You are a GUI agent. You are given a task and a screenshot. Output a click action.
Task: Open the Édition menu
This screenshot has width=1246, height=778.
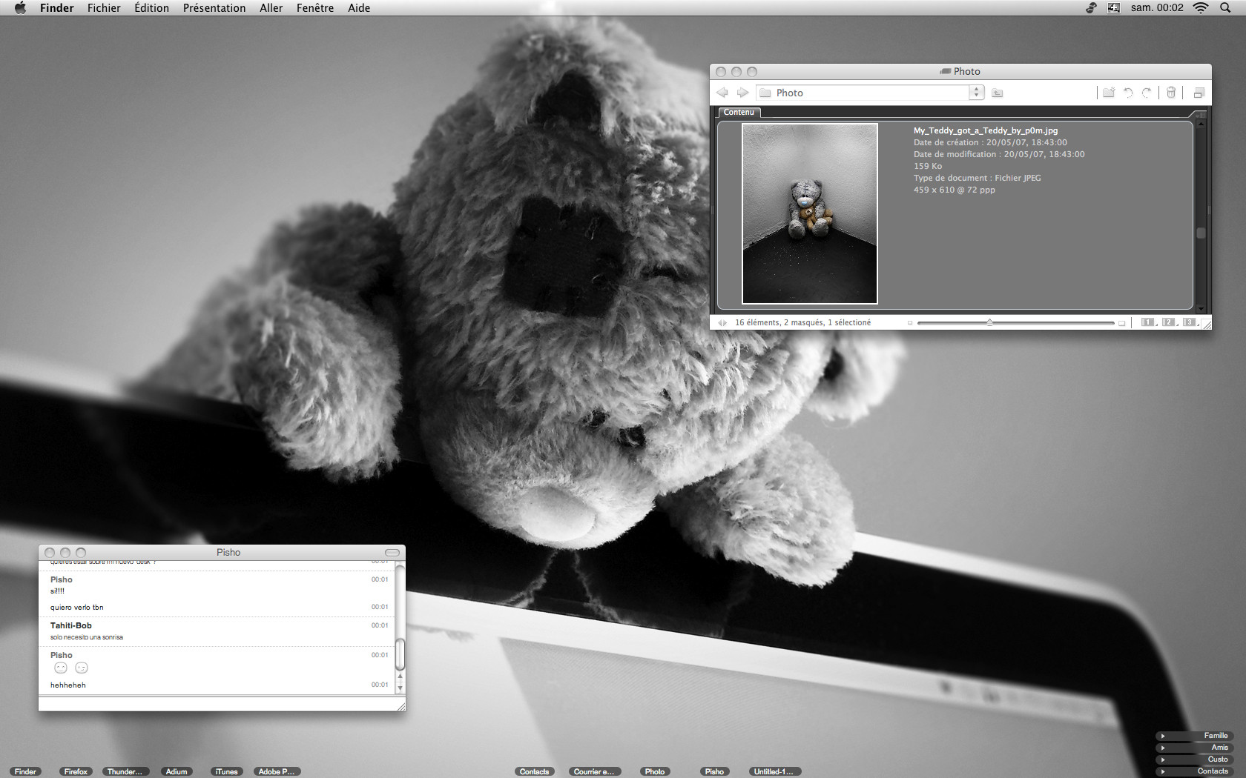(x=151, y=7)
